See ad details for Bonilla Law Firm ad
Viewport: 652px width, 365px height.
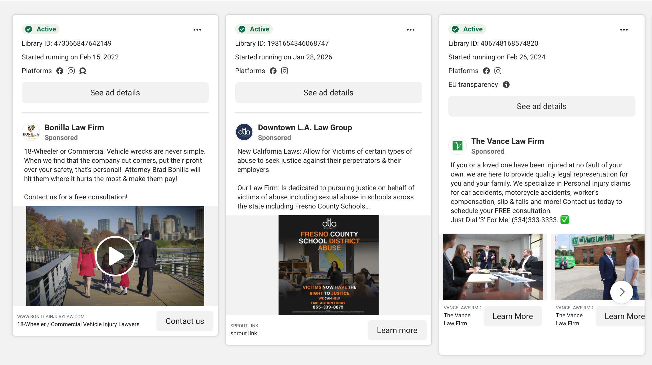click(115, 93)
